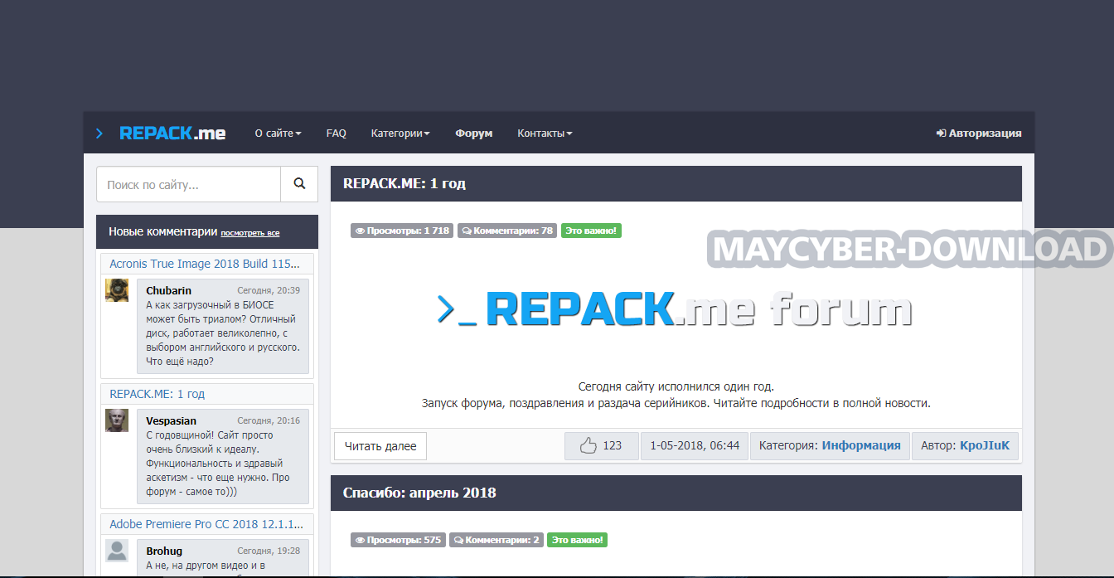Image resolution: width=1114 pixels, height=578 pixels.
Task: Click the 'Авторизация' login link
Action: (x=979, y=133)
